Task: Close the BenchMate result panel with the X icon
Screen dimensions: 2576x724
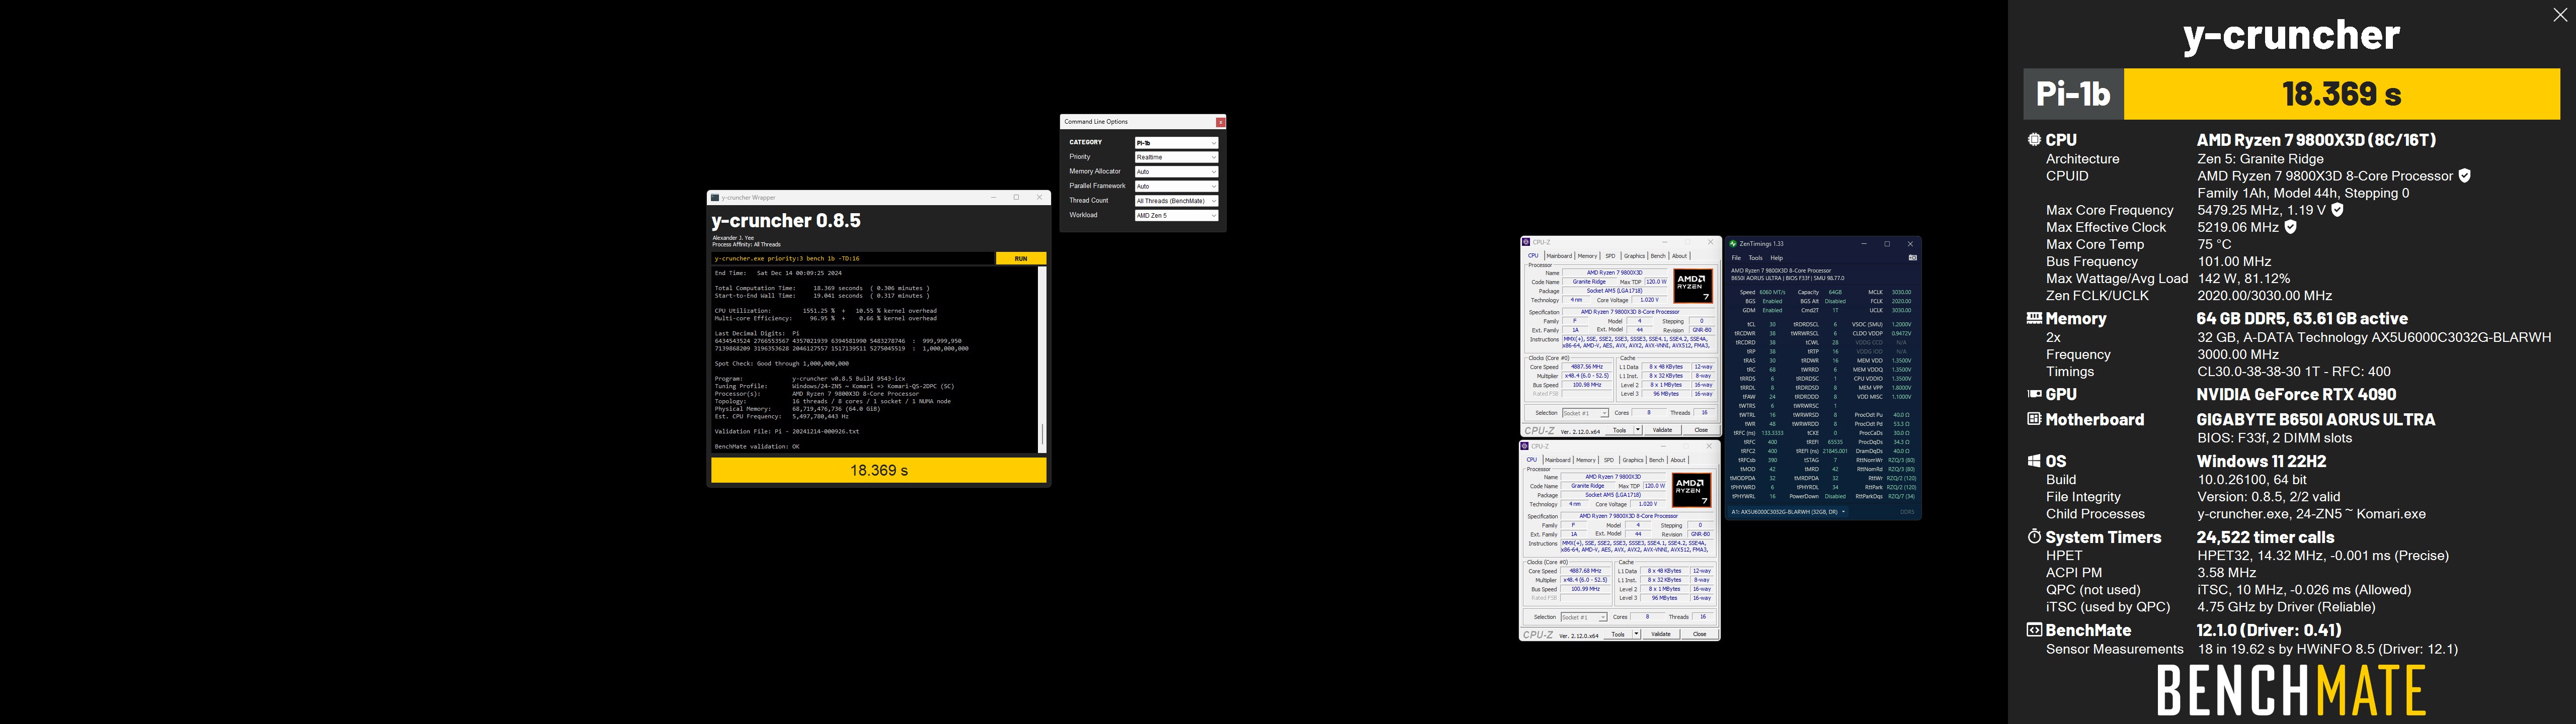Action: point(2560,15)
